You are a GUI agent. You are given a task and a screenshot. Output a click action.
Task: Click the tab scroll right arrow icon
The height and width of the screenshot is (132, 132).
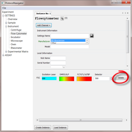125,13
